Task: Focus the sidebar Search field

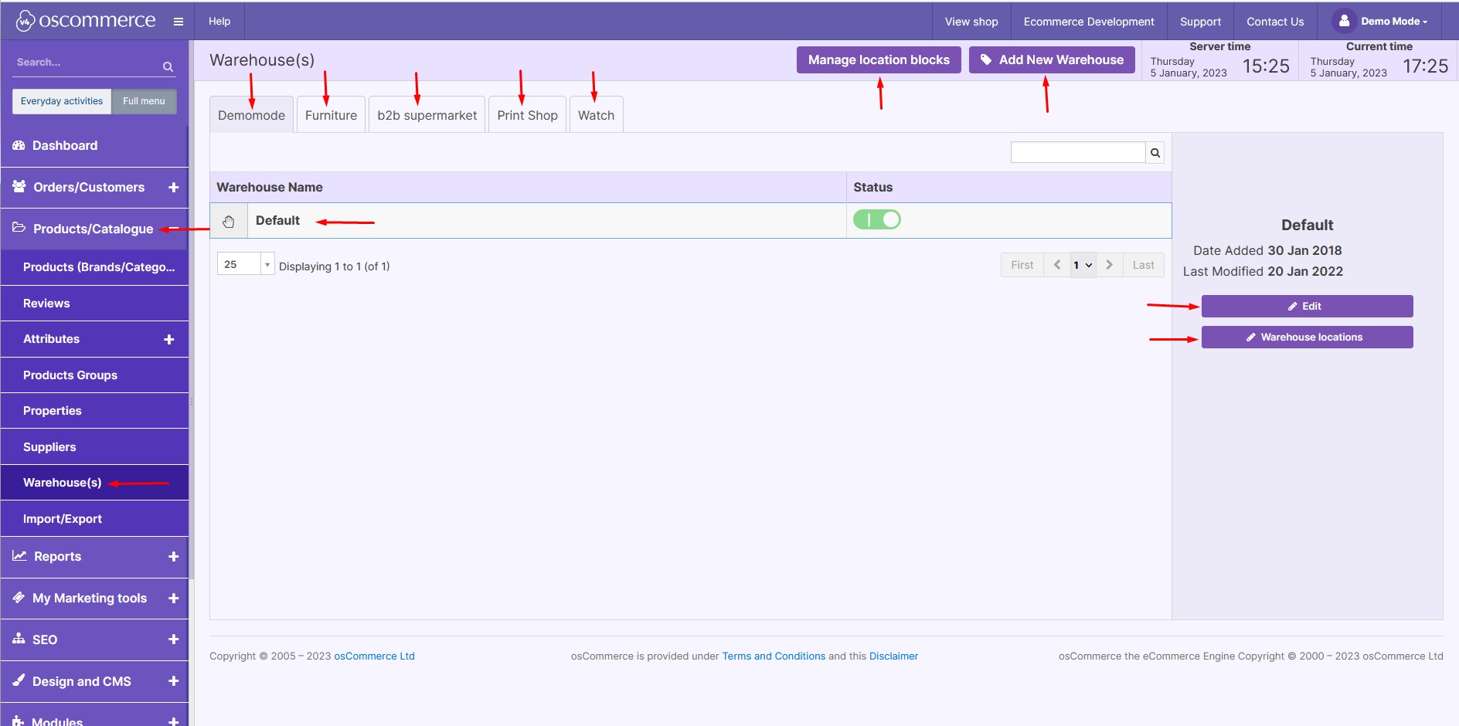Action: [x=87, y=63]
